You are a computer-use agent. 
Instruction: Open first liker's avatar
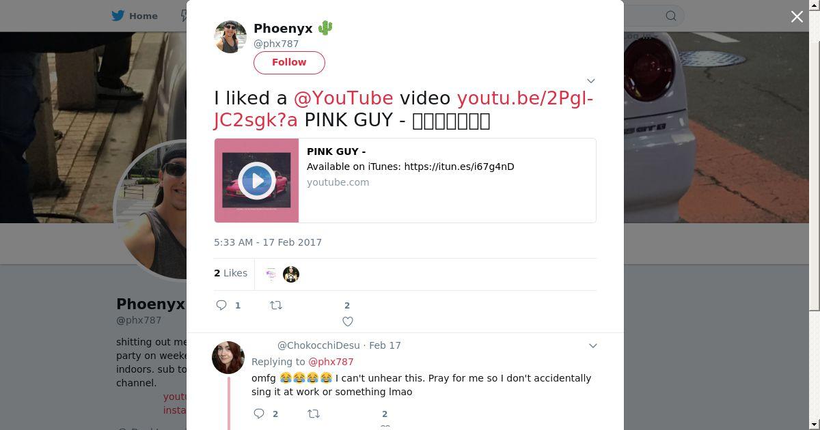pyautogui.click(x=271, y=274)
